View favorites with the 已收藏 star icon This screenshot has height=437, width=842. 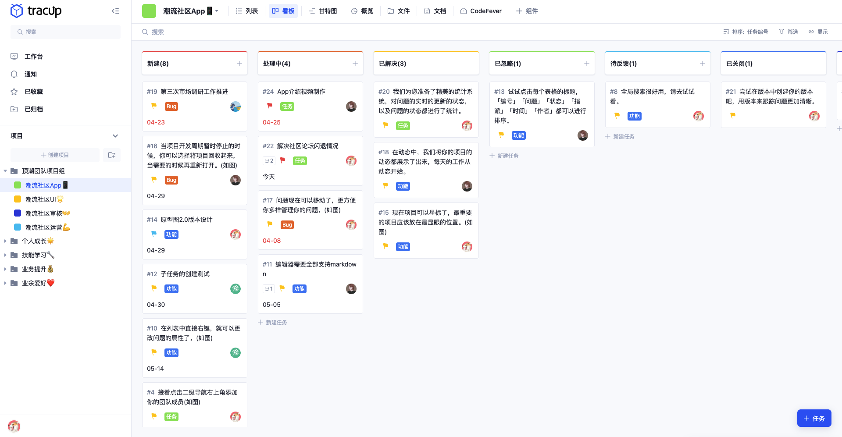[x=14, y=91]
